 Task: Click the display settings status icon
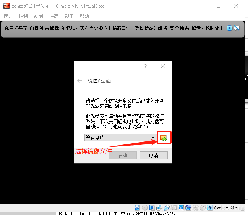181,208
